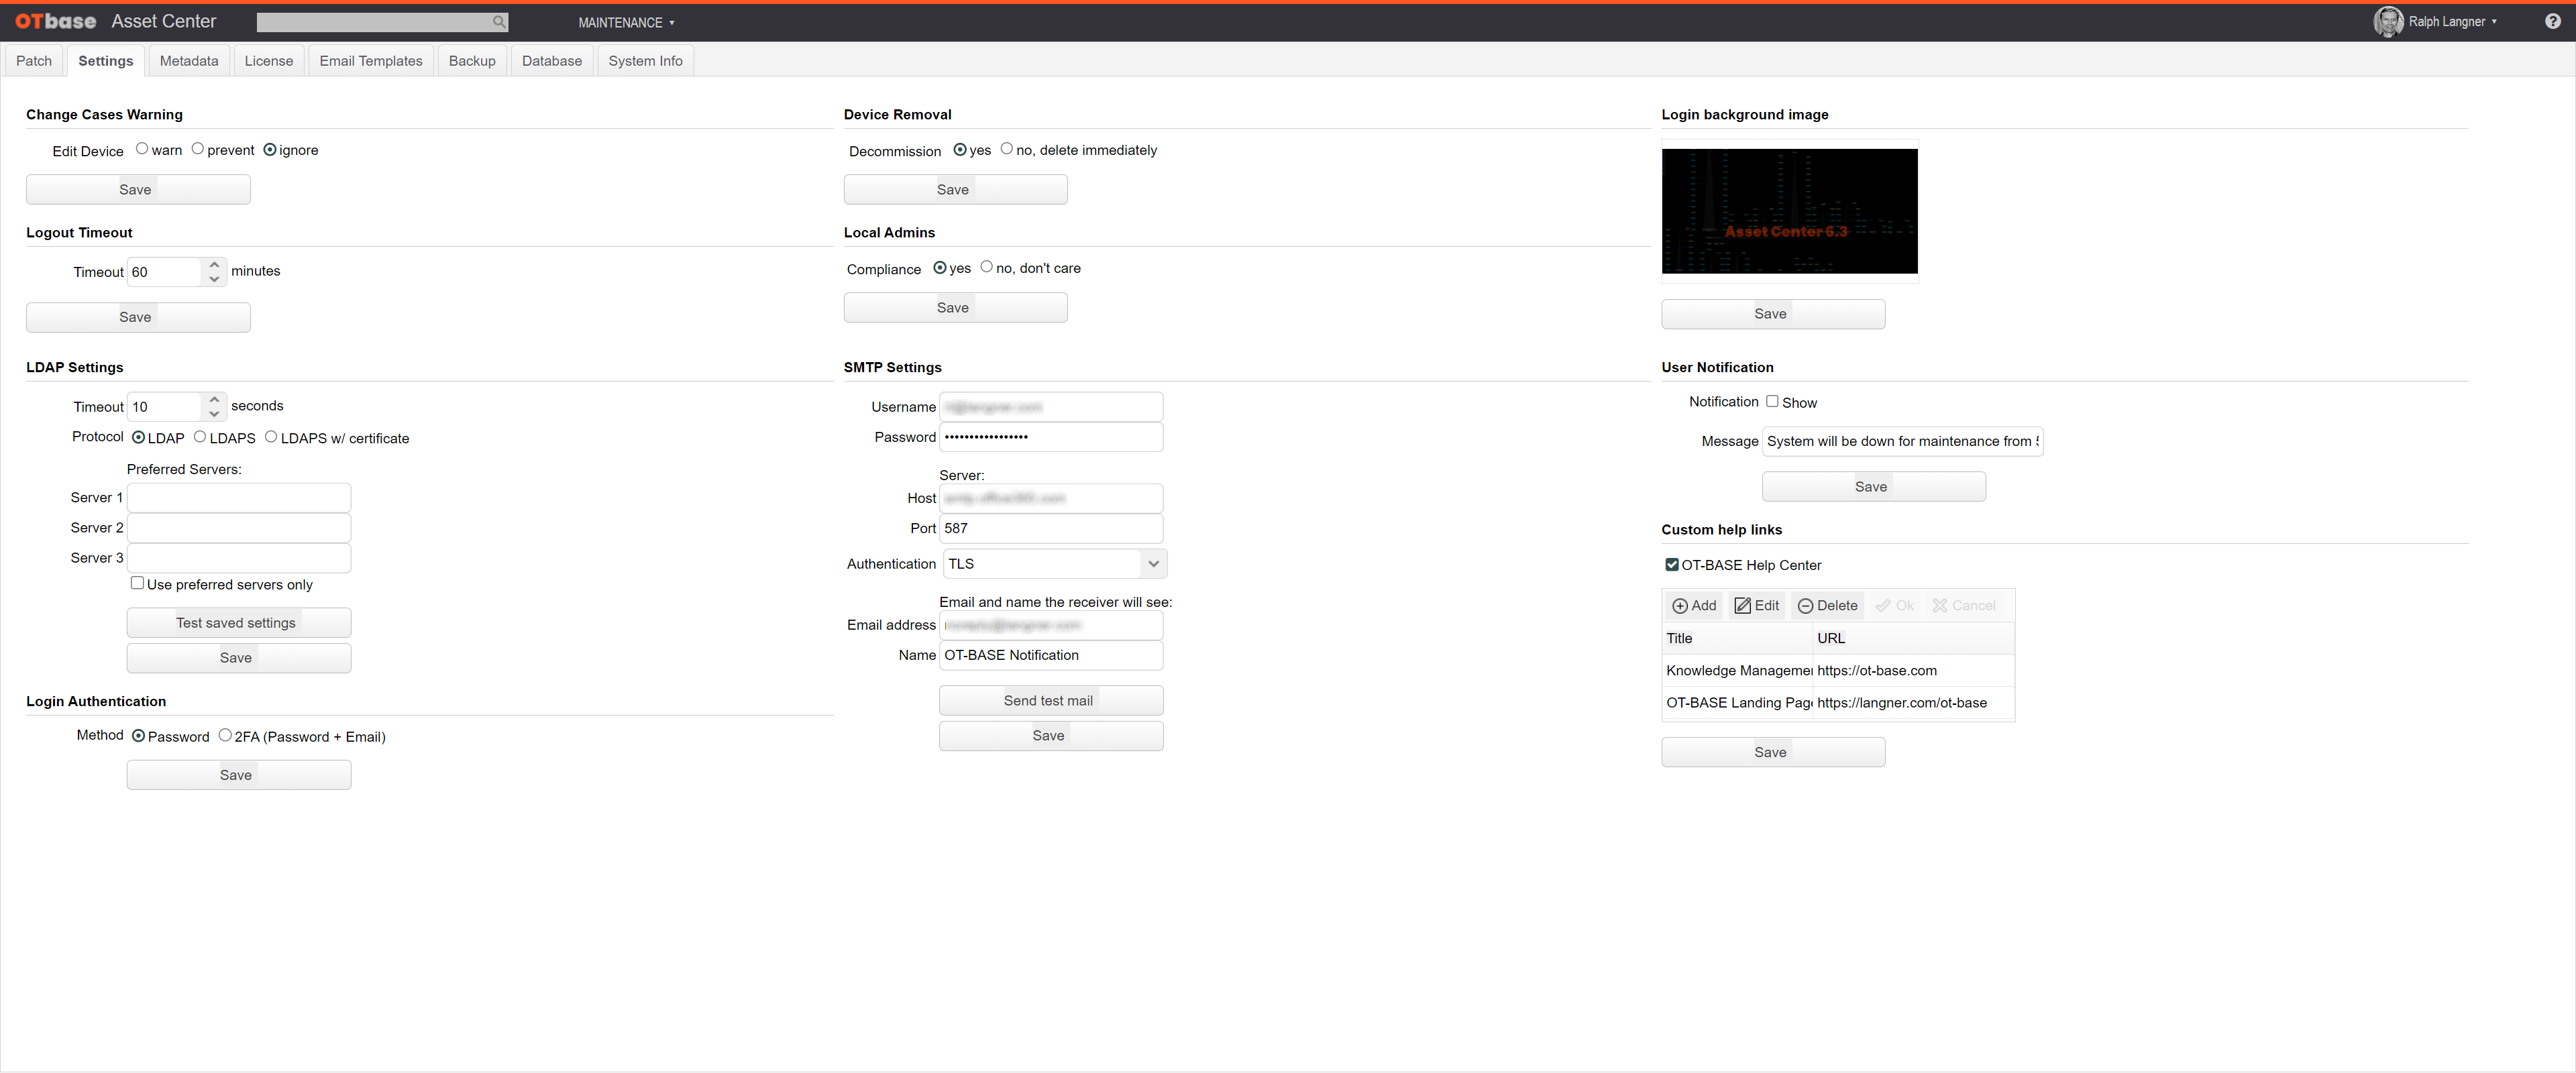Save the Login Authentication method
This screenshot has height=1073, width=2576.
[239, 775]
